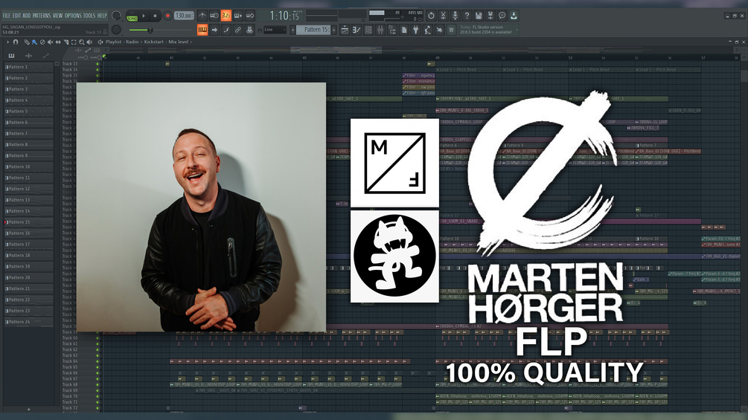The width and height of the screenshot is (748, 420).
Task: Toggle the overdub/blend recording icon
Action: (237, 16)
